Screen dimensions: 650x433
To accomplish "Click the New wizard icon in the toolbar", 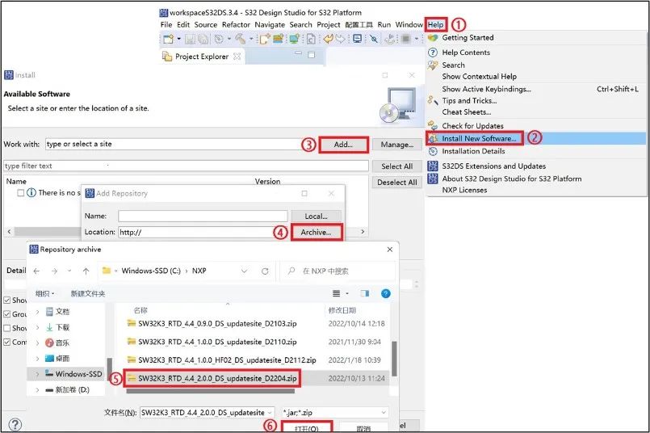I will [x=168, y=39].
